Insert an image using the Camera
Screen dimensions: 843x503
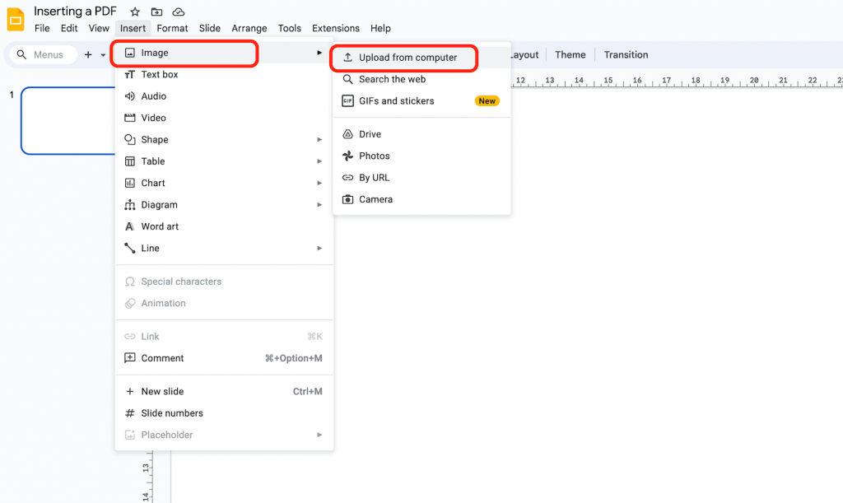point(375,199)
